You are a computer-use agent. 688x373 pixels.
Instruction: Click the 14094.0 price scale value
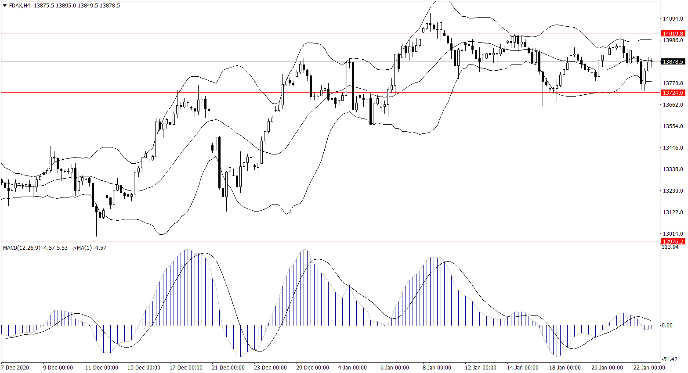(x=673, y=19)
